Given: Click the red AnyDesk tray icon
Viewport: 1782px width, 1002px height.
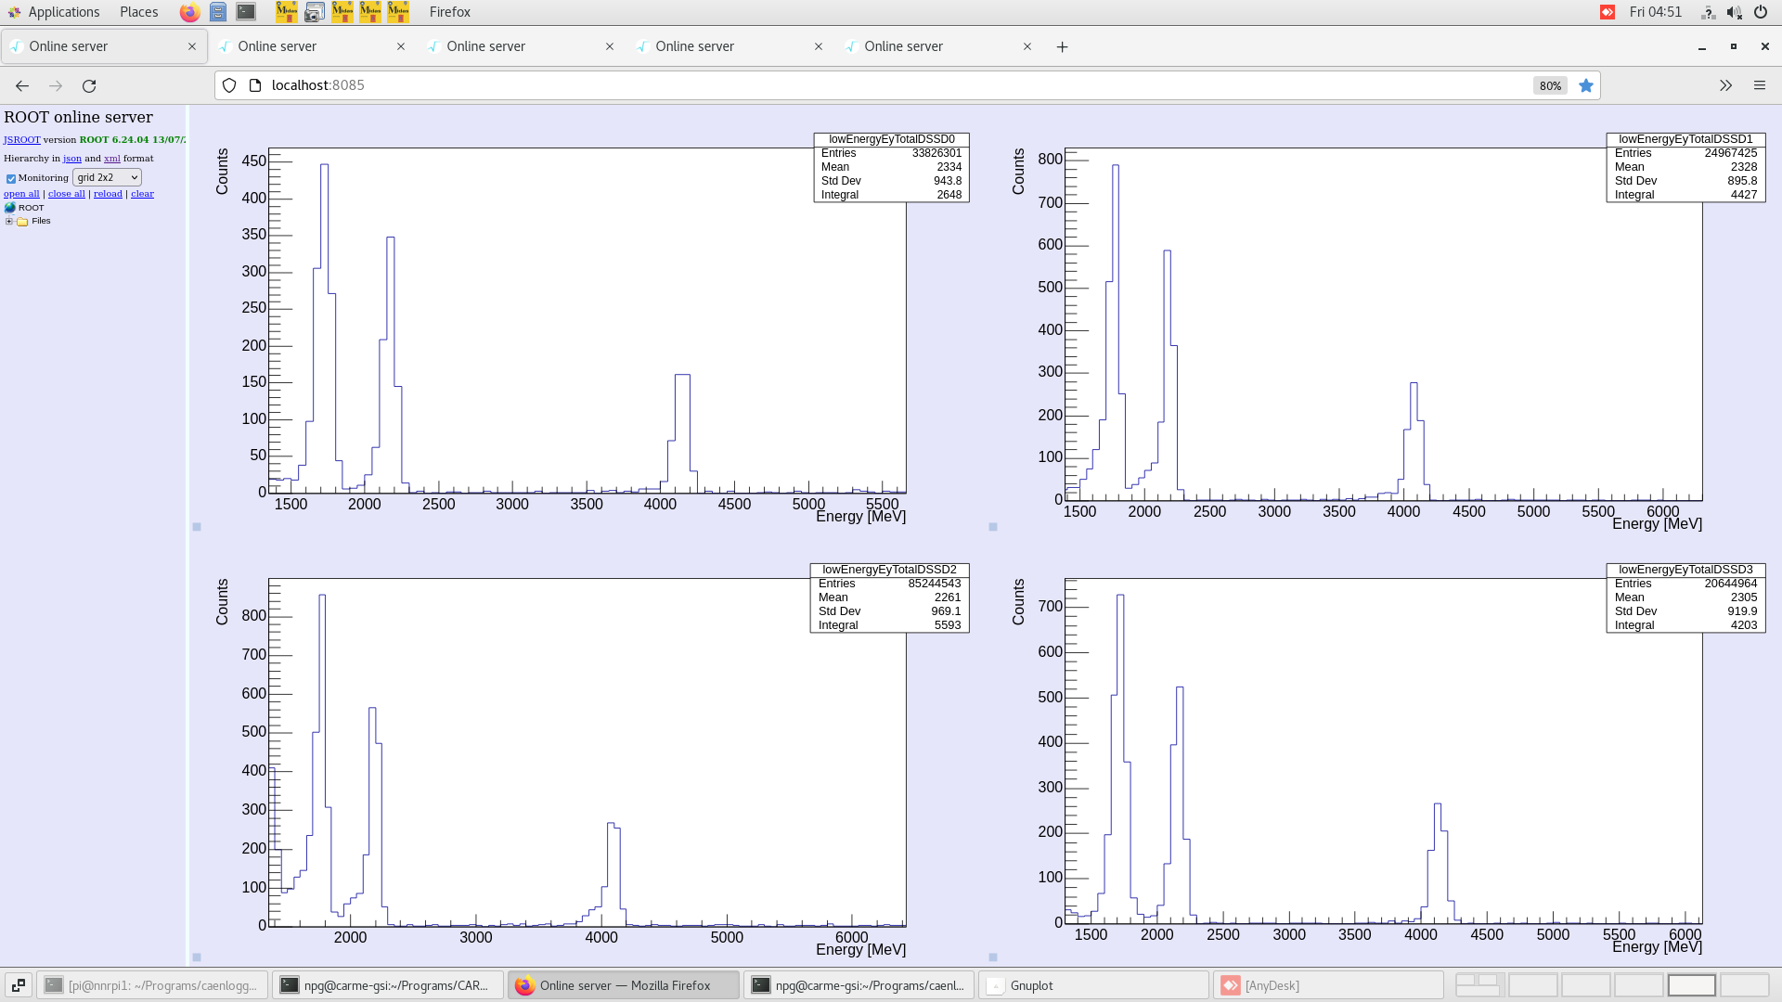Looking at the screenshot, I should [1607, 12].
